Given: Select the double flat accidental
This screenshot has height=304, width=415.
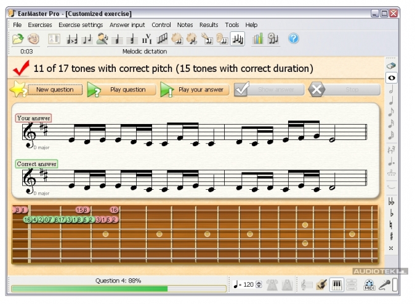Looking at the screenshot, I should (x=391, y=201).
